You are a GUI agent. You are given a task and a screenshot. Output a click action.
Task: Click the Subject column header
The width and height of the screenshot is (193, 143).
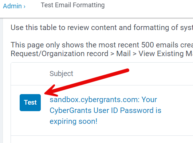click(x=61, y=73)
